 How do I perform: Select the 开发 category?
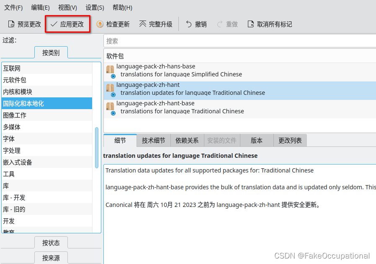coord(47,221)
